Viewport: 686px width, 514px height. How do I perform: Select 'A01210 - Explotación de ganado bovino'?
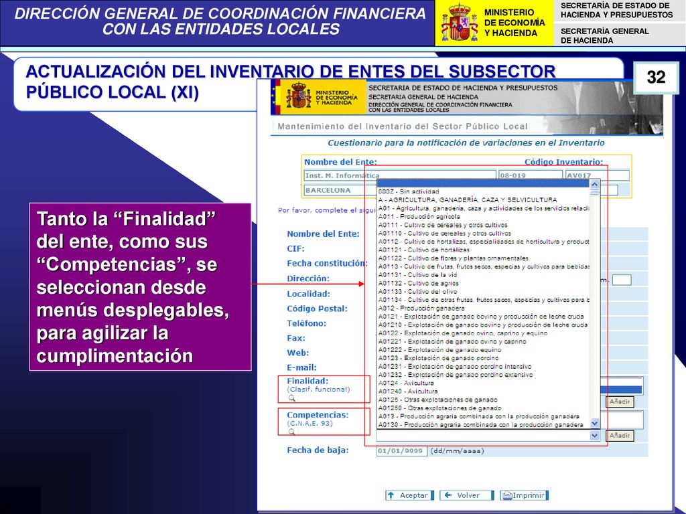tap(484, 325)
